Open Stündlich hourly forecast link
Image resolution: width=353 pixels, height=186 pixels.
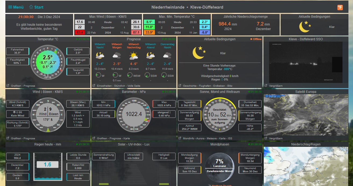pyautogui.click(x=120, y=86)
